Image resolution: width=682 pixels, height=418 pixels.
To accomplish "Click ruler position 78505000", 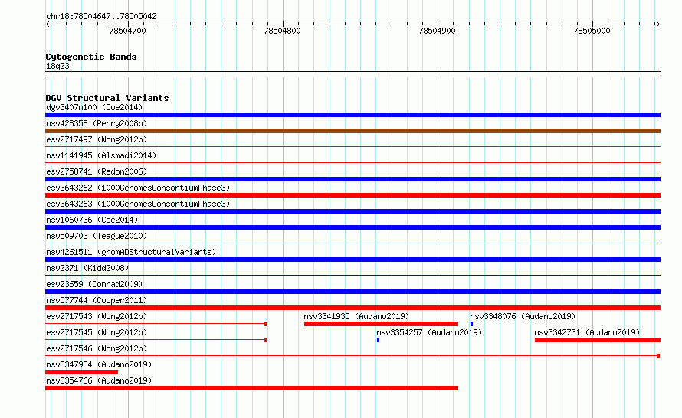I will pyautogui.click(x=592, y=31).
